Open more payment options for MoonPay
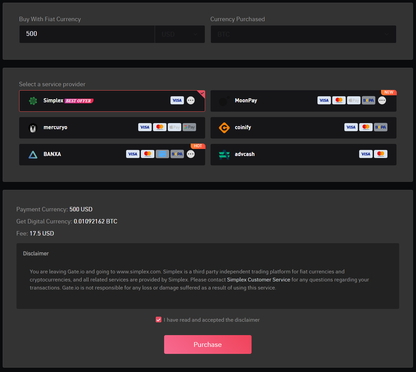This screenshot has width=416, height=372. [382, 100]
